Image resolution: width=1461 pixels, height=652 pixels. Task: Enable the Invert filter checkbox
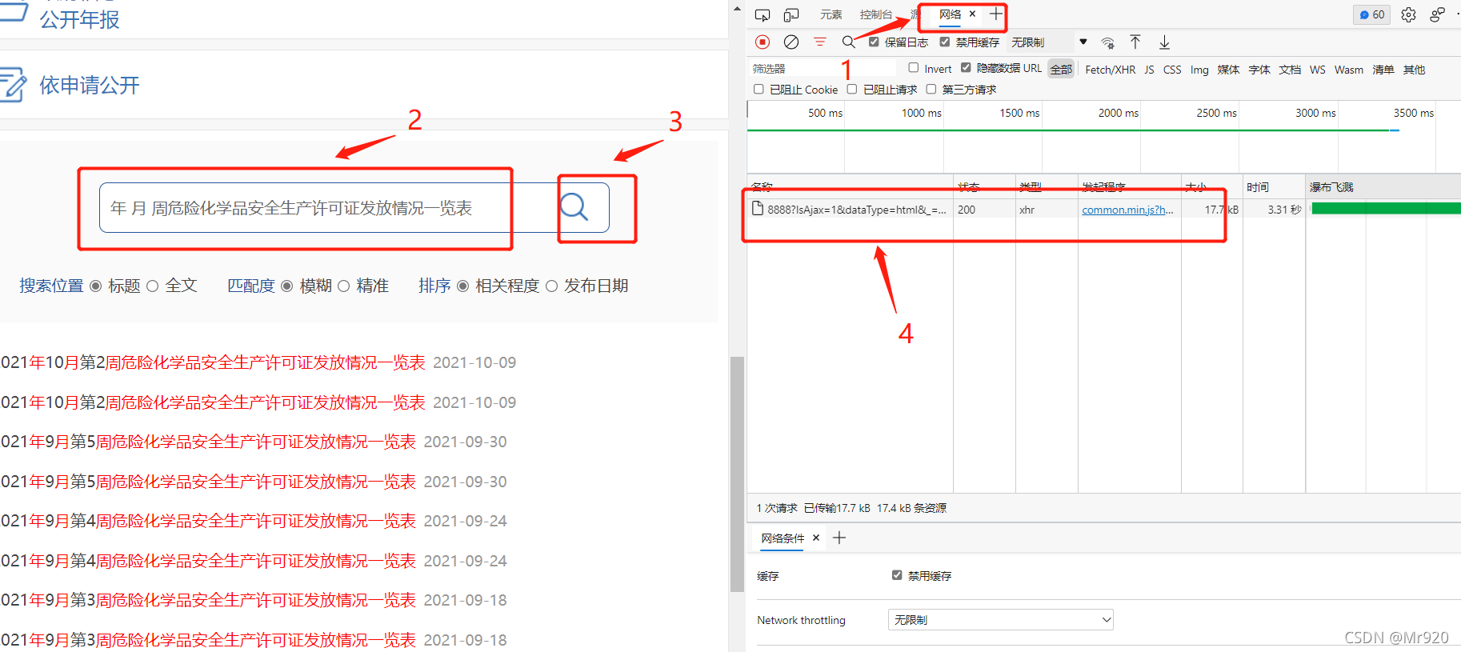(x=914, y=68)
